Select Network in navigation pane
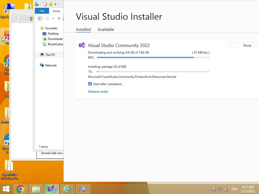This screenshot has width=259, height=194. [x=51, y=65]
